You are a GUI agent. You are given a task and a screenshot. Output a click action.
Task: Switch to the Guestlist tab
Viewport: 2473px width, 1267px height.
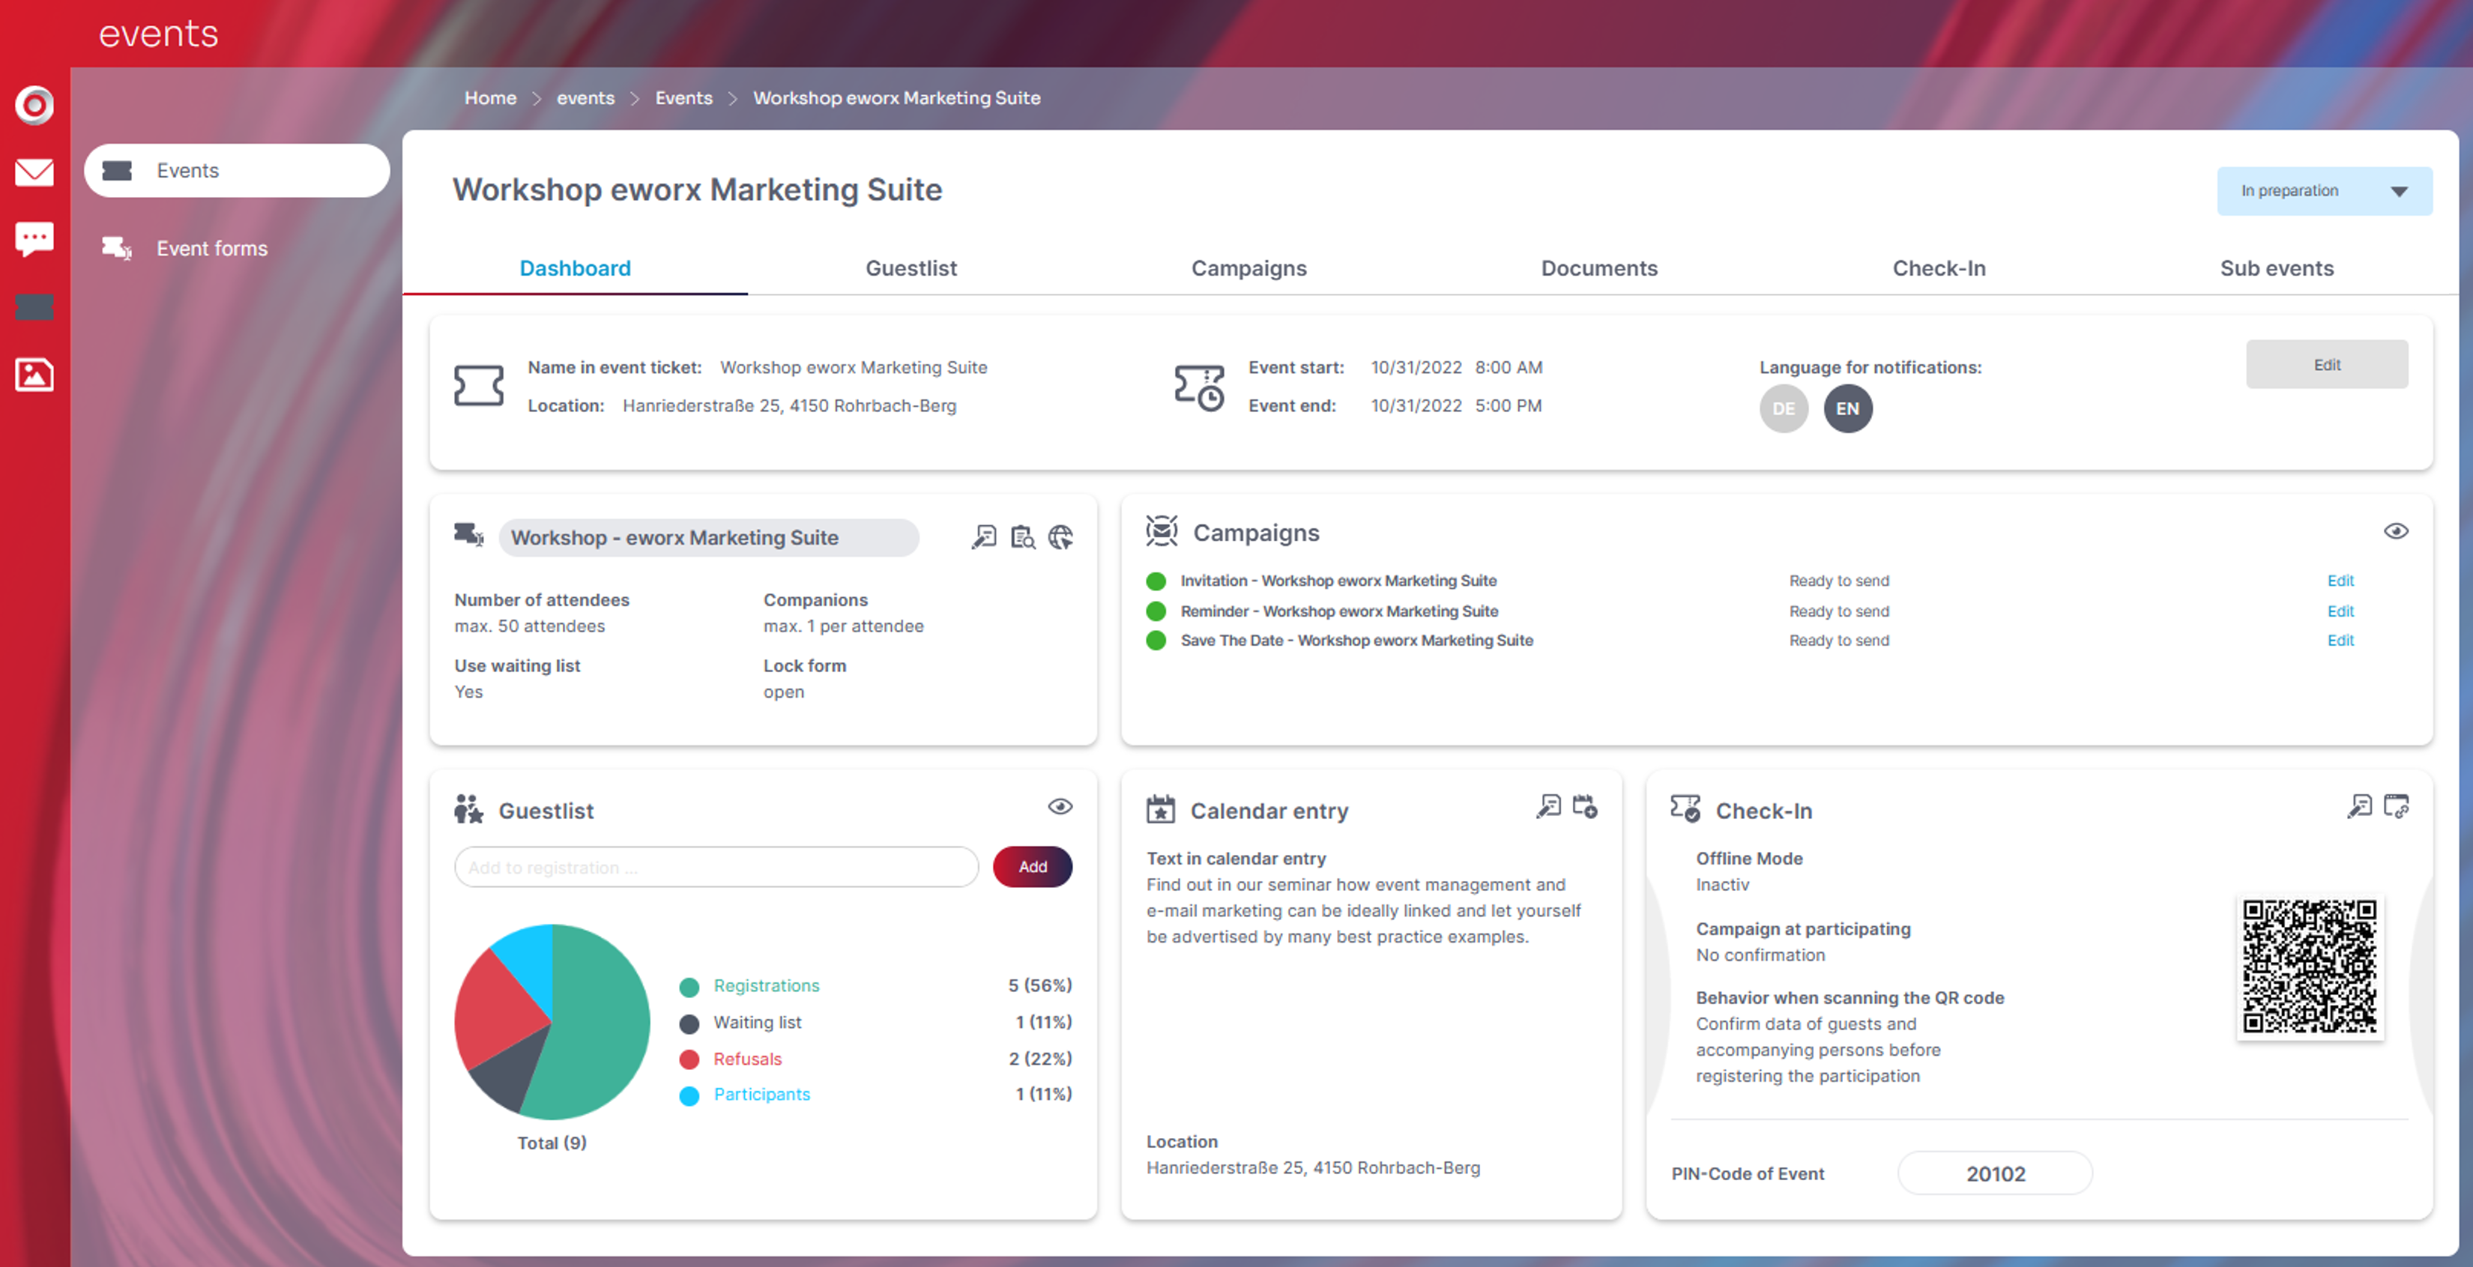pos(911,269)
